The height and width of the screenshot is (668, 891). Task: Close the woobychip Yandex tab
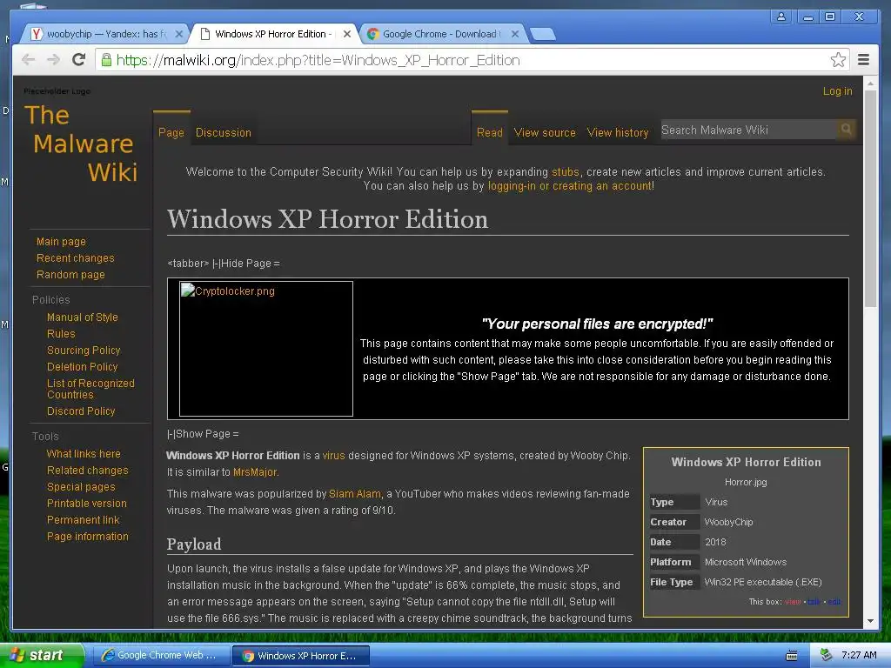point(178,34)
